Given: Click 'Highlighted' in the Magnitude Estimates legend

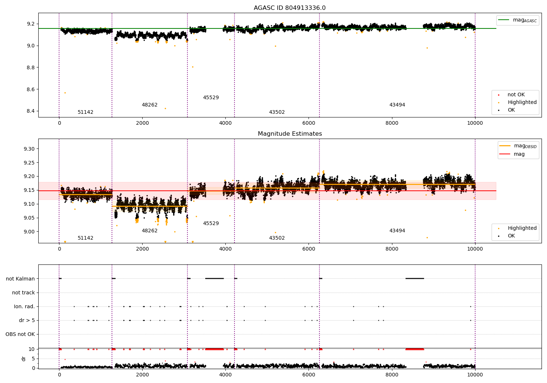Looking at the screenshot, I should pyautogui.click(x=518, y=228).
